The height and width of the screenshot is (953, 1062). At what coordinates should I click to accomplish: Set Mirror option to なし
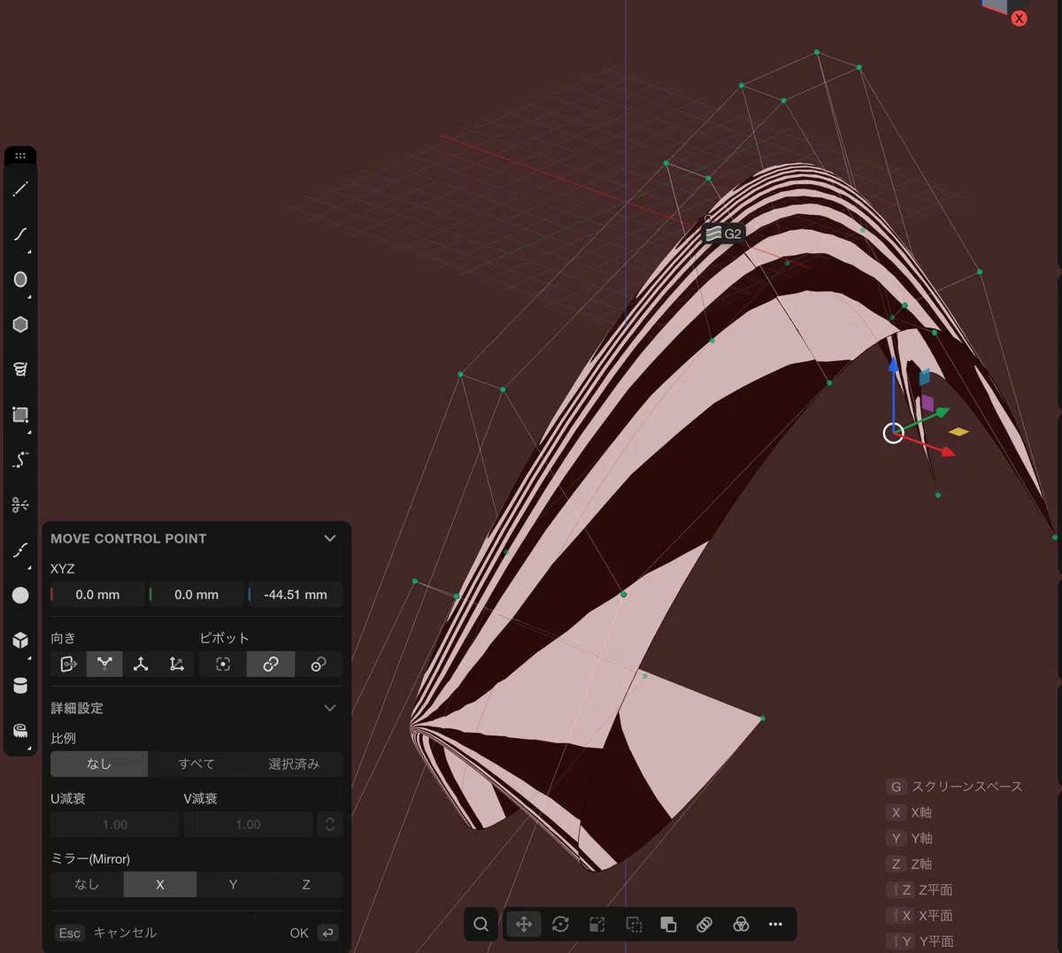(87, 884)
